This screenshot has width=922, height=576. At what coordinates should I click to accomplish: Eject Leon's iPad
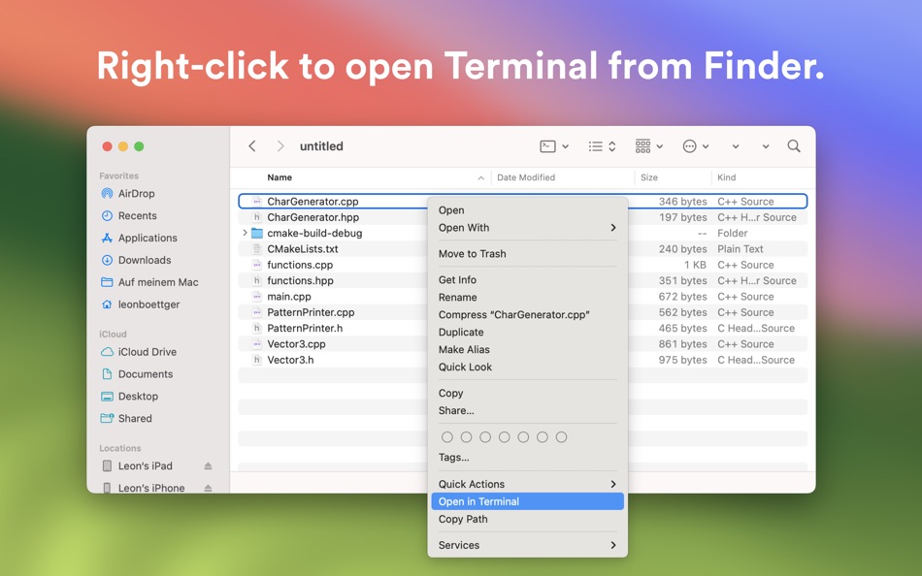click(208, 465)
